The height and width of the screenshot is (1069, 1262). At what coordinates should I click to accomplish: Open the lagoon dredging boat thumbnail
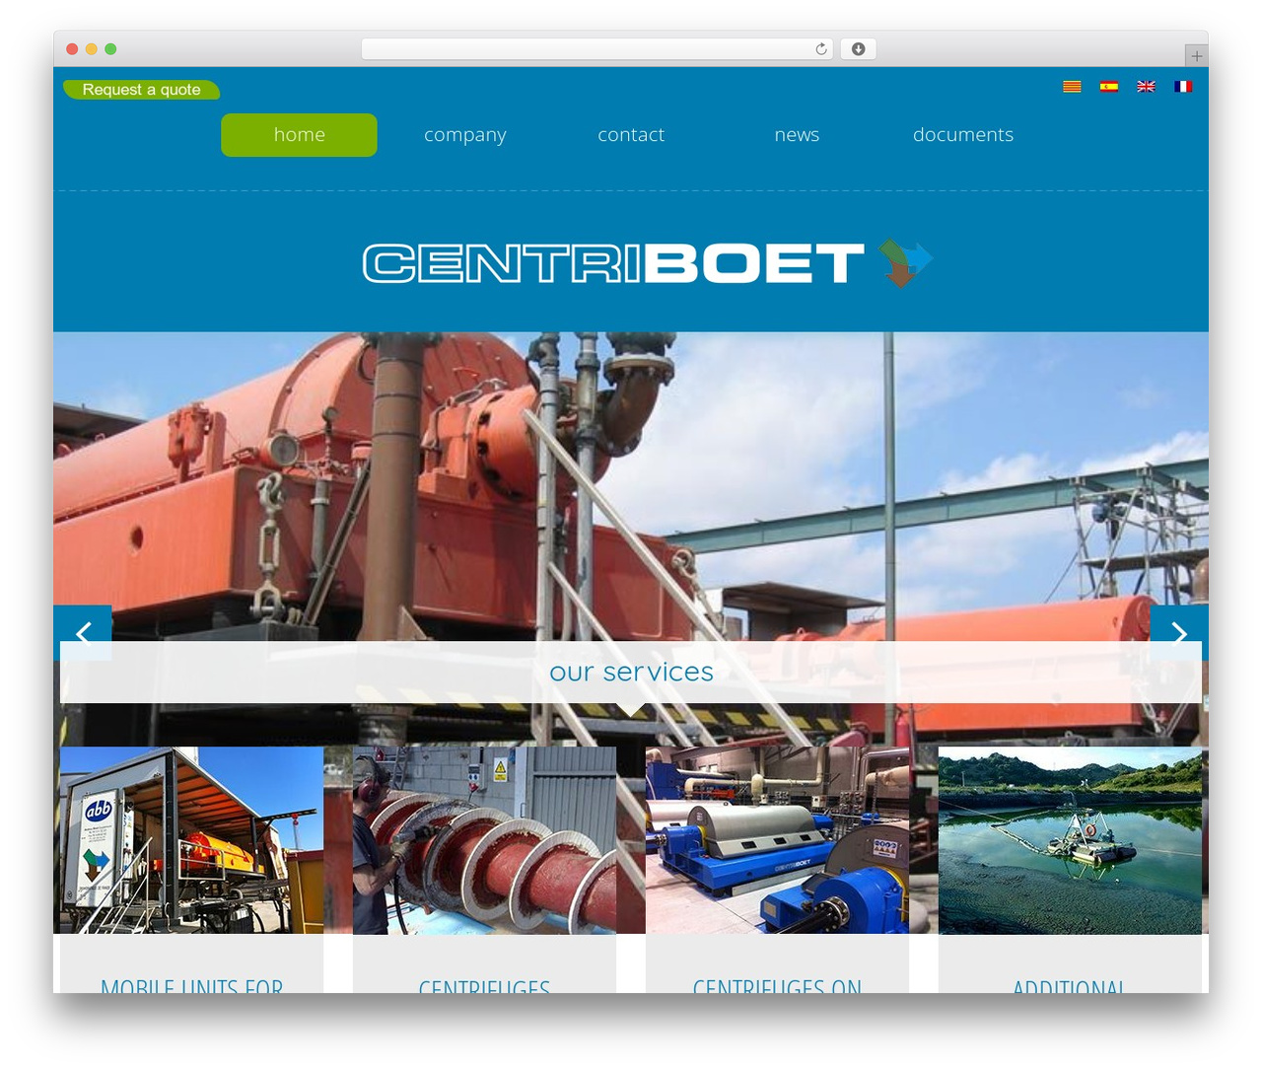click(x=1070, y=840)
